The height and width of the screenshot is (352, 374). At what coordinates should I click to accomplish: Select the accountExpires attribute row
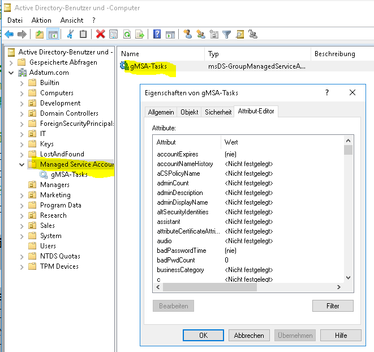[248, 154]
